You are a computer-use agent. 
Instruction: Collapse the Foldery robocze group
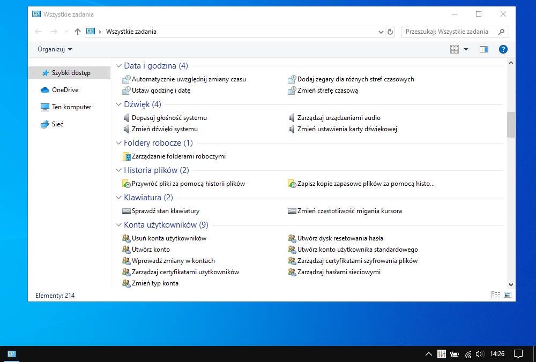(118, 143)
